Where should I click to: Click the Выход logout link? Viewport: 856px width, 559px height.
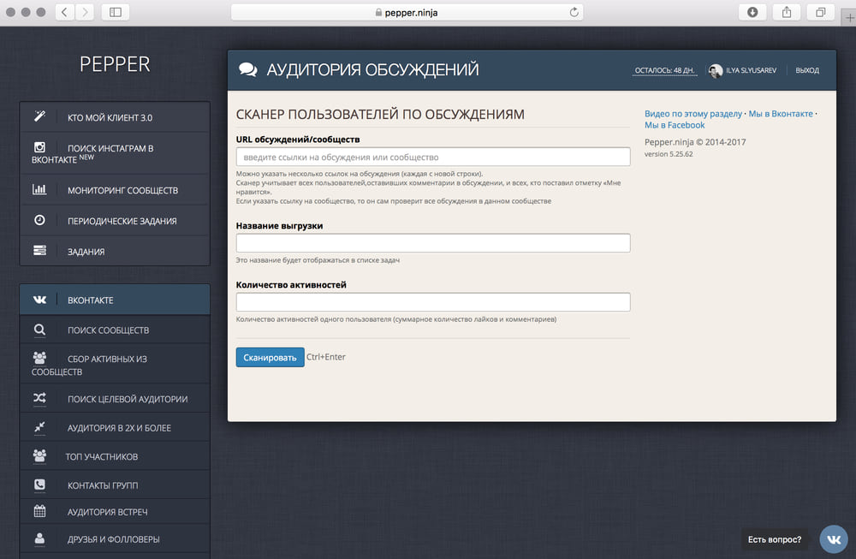tap(806, 70)
